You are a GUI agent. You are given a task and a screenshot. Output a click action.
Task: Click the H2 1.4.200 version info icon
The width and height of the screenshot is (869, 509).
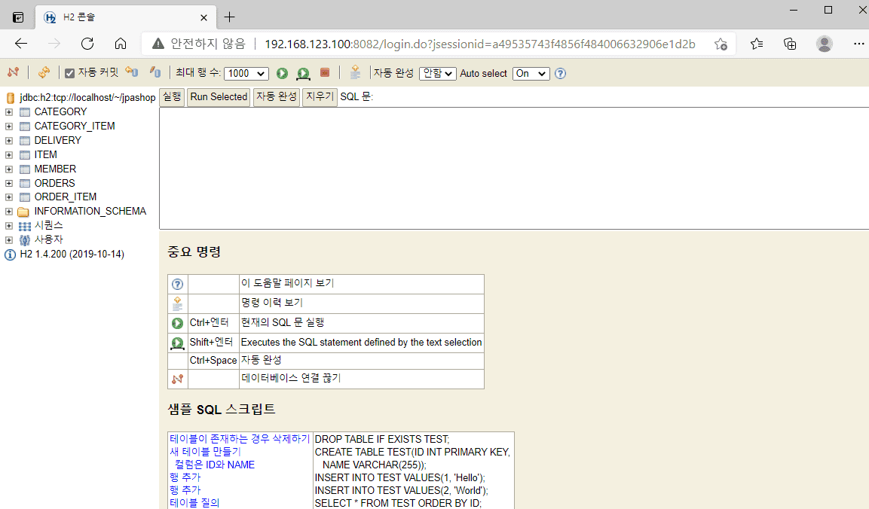tap(10, 254)
